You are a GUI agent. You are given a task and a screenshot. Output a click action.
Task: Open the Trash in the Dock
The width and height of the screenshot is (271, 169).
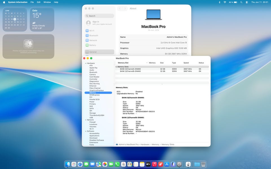tap(203, 164)
